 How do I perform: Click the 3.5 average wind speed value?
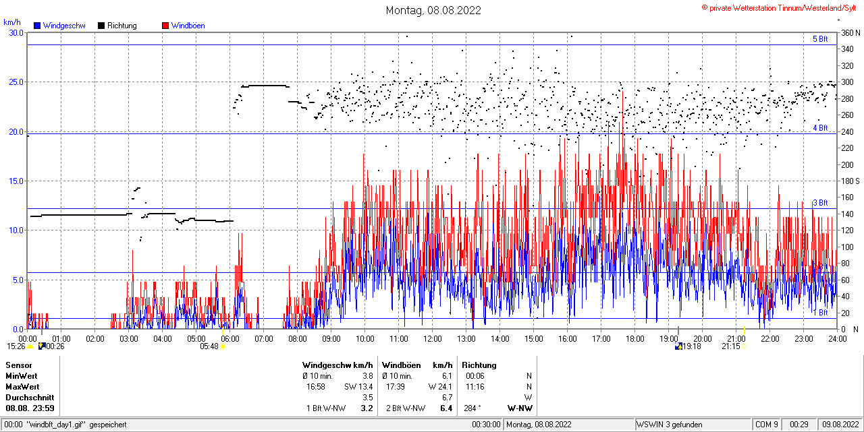click(368, 398)
